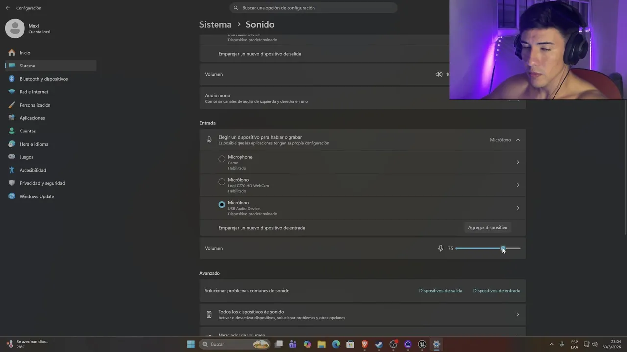Image resolution: width=627 pixels, height=352 pixels.
Task: Click the taskbar Buscar search box
Action: 236,344
